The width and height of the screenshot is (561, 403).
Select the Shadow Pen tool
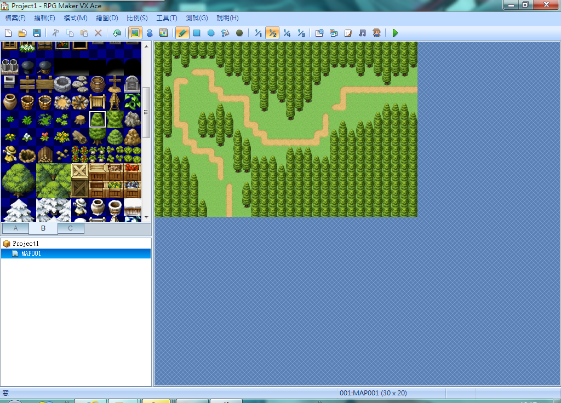[x=240, y=33]
